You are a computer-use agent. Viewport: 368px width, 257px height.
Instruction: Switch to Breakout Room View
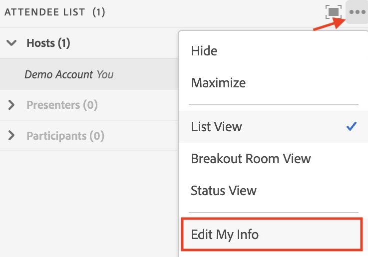[251, 159]
